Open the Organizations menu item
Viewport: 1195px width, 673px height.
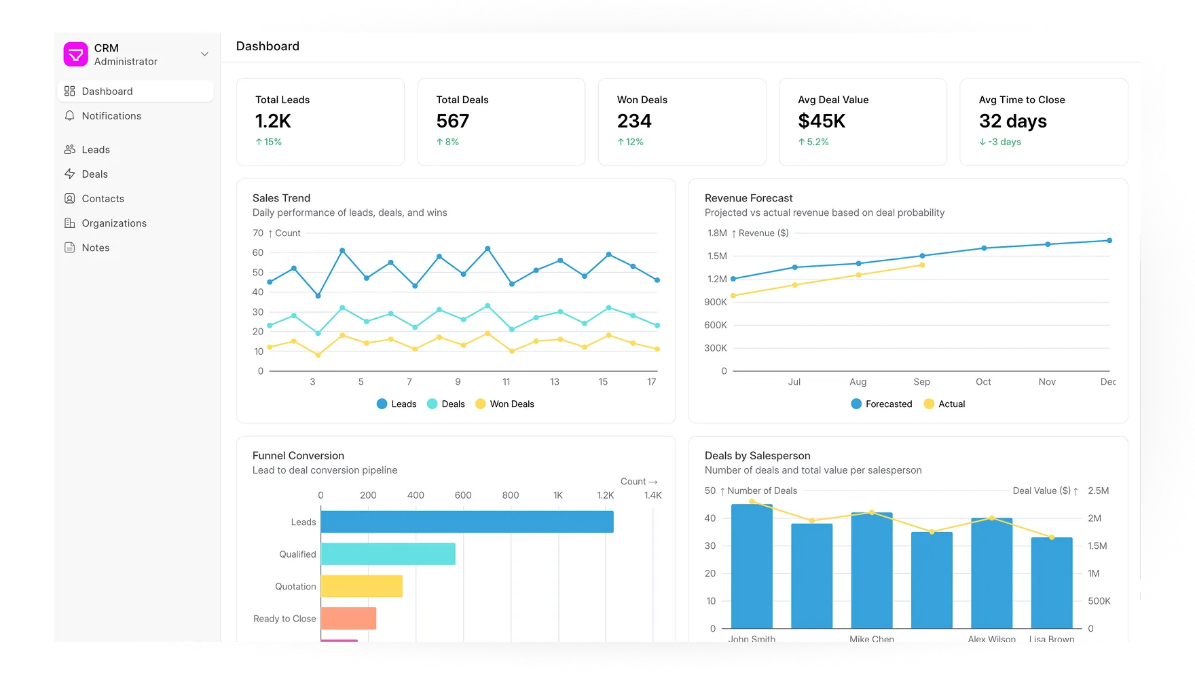(x=114, y=223)
